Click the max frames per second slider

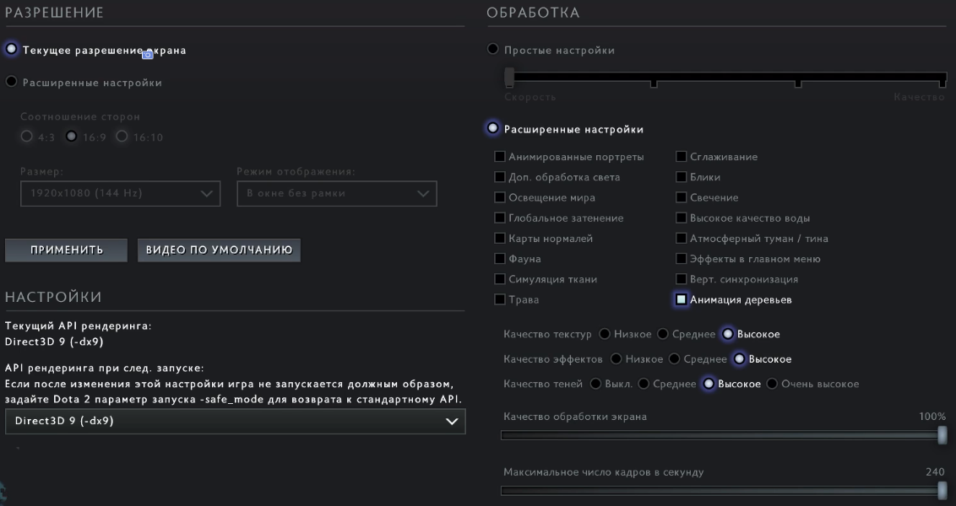(723, 491)
